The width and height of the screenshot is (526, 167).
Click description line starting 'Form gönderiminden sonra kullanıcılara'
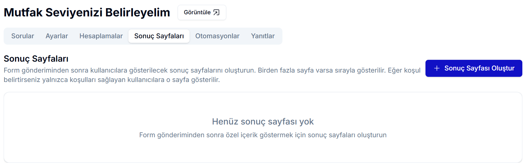[212, 70]
